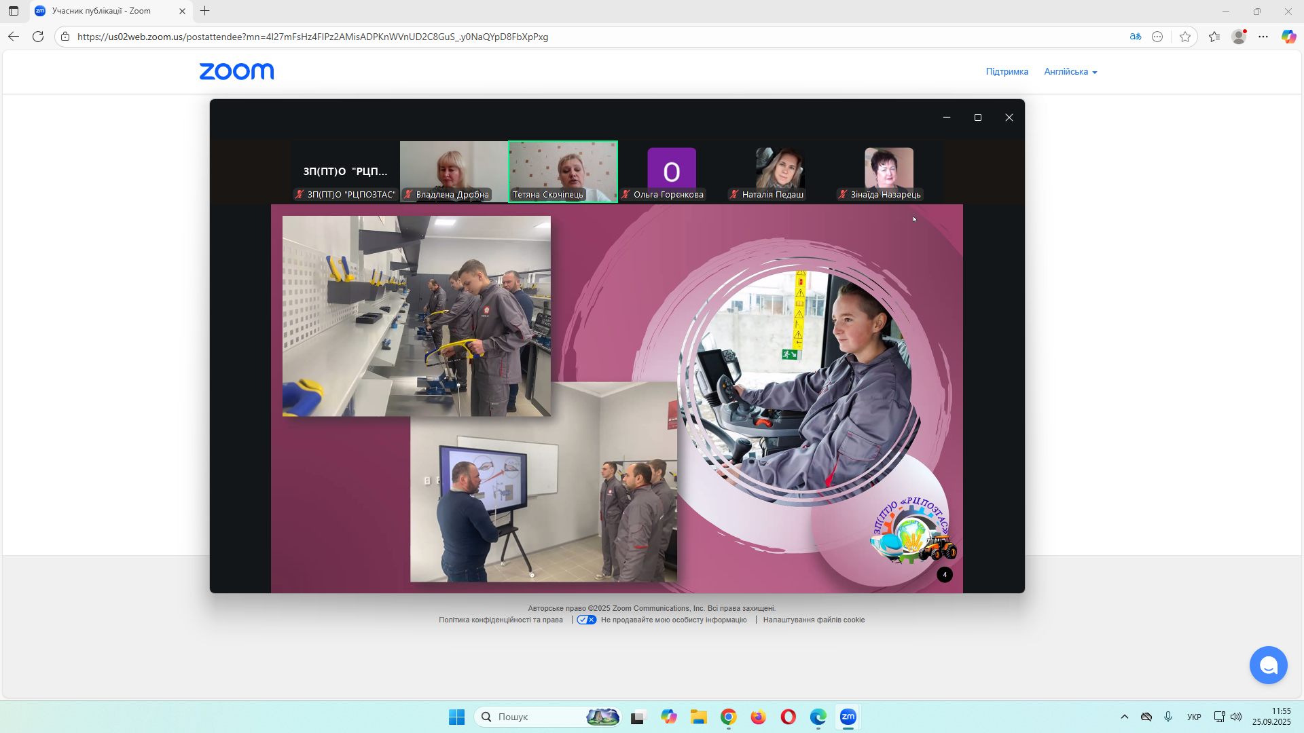Open Copilot sidebar icon
The width and height of the screenshot is (1304, 733).
coord(1288,37)
